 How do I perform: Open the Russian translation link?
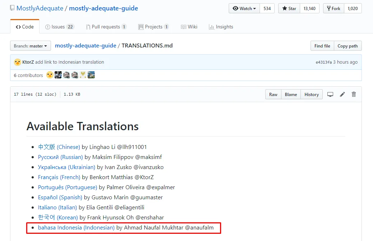tap(60, 157)
